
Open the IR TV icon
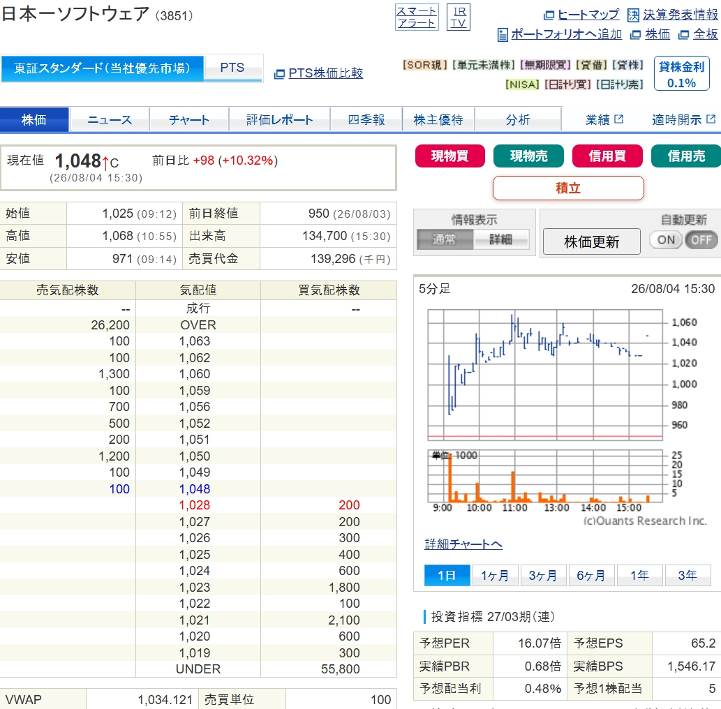coord(459,17)
